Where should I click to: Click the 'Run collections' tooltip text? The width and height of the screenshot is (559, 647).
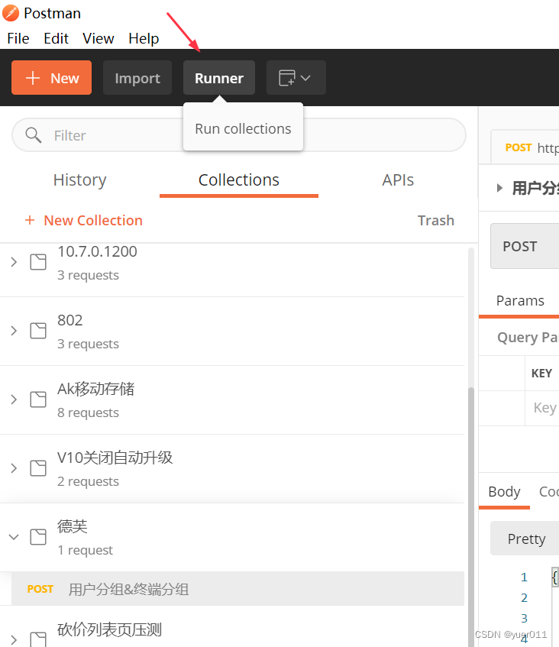(243, 129)
